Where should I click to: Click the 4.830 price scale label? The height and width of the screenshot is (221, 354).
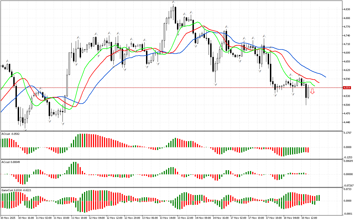[x=347, y=9]
